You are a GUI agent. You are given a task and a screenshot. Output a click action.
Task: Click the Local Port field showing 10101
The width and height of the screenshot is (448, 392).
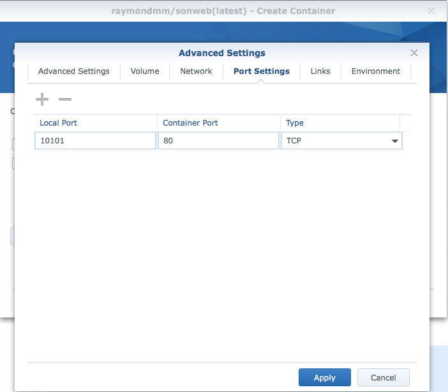[95, 140]
